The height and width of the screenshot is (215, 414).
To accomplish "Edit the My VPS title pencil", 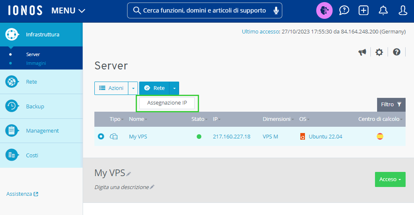I will click(129, 174).
